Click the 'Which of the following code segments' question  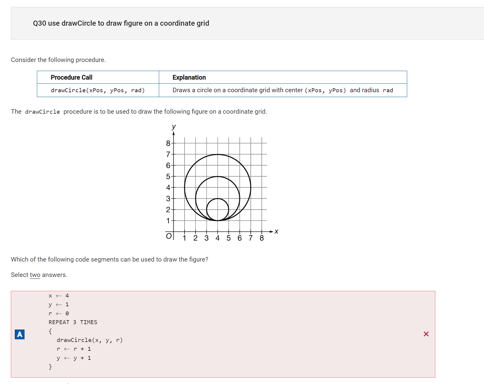(110, 259)
